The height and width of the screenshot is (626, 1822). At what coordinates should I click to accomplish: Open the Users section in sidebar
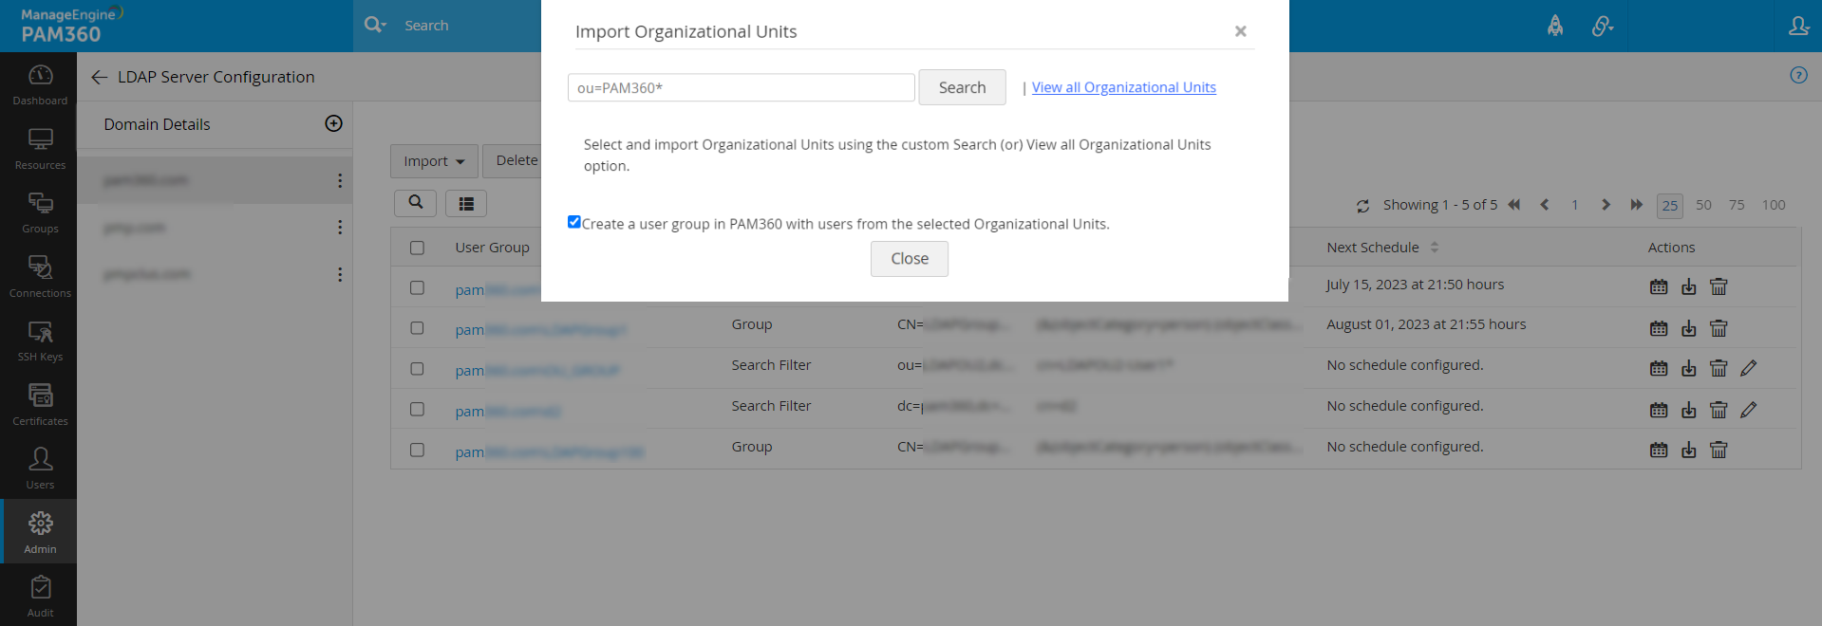click(x=40, y=468)
